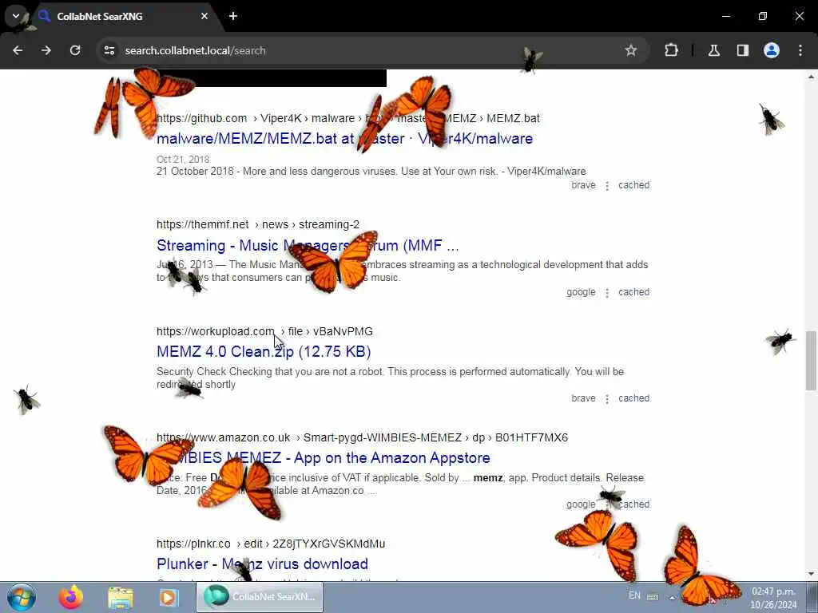Show hidden tray icons arrow
The image size is (818, 613).
click(x=672, y=597)
